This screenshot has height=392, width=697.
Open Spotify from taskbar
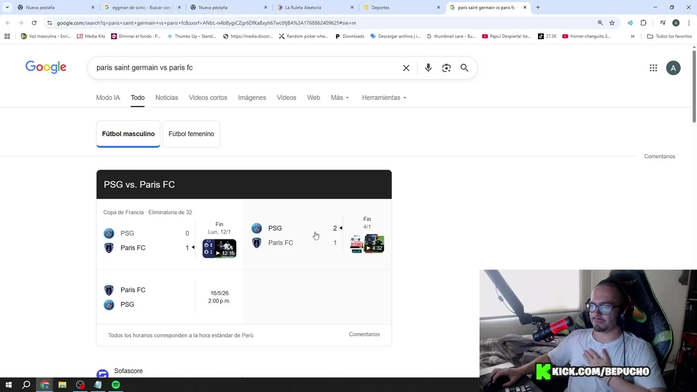[115, 385]
